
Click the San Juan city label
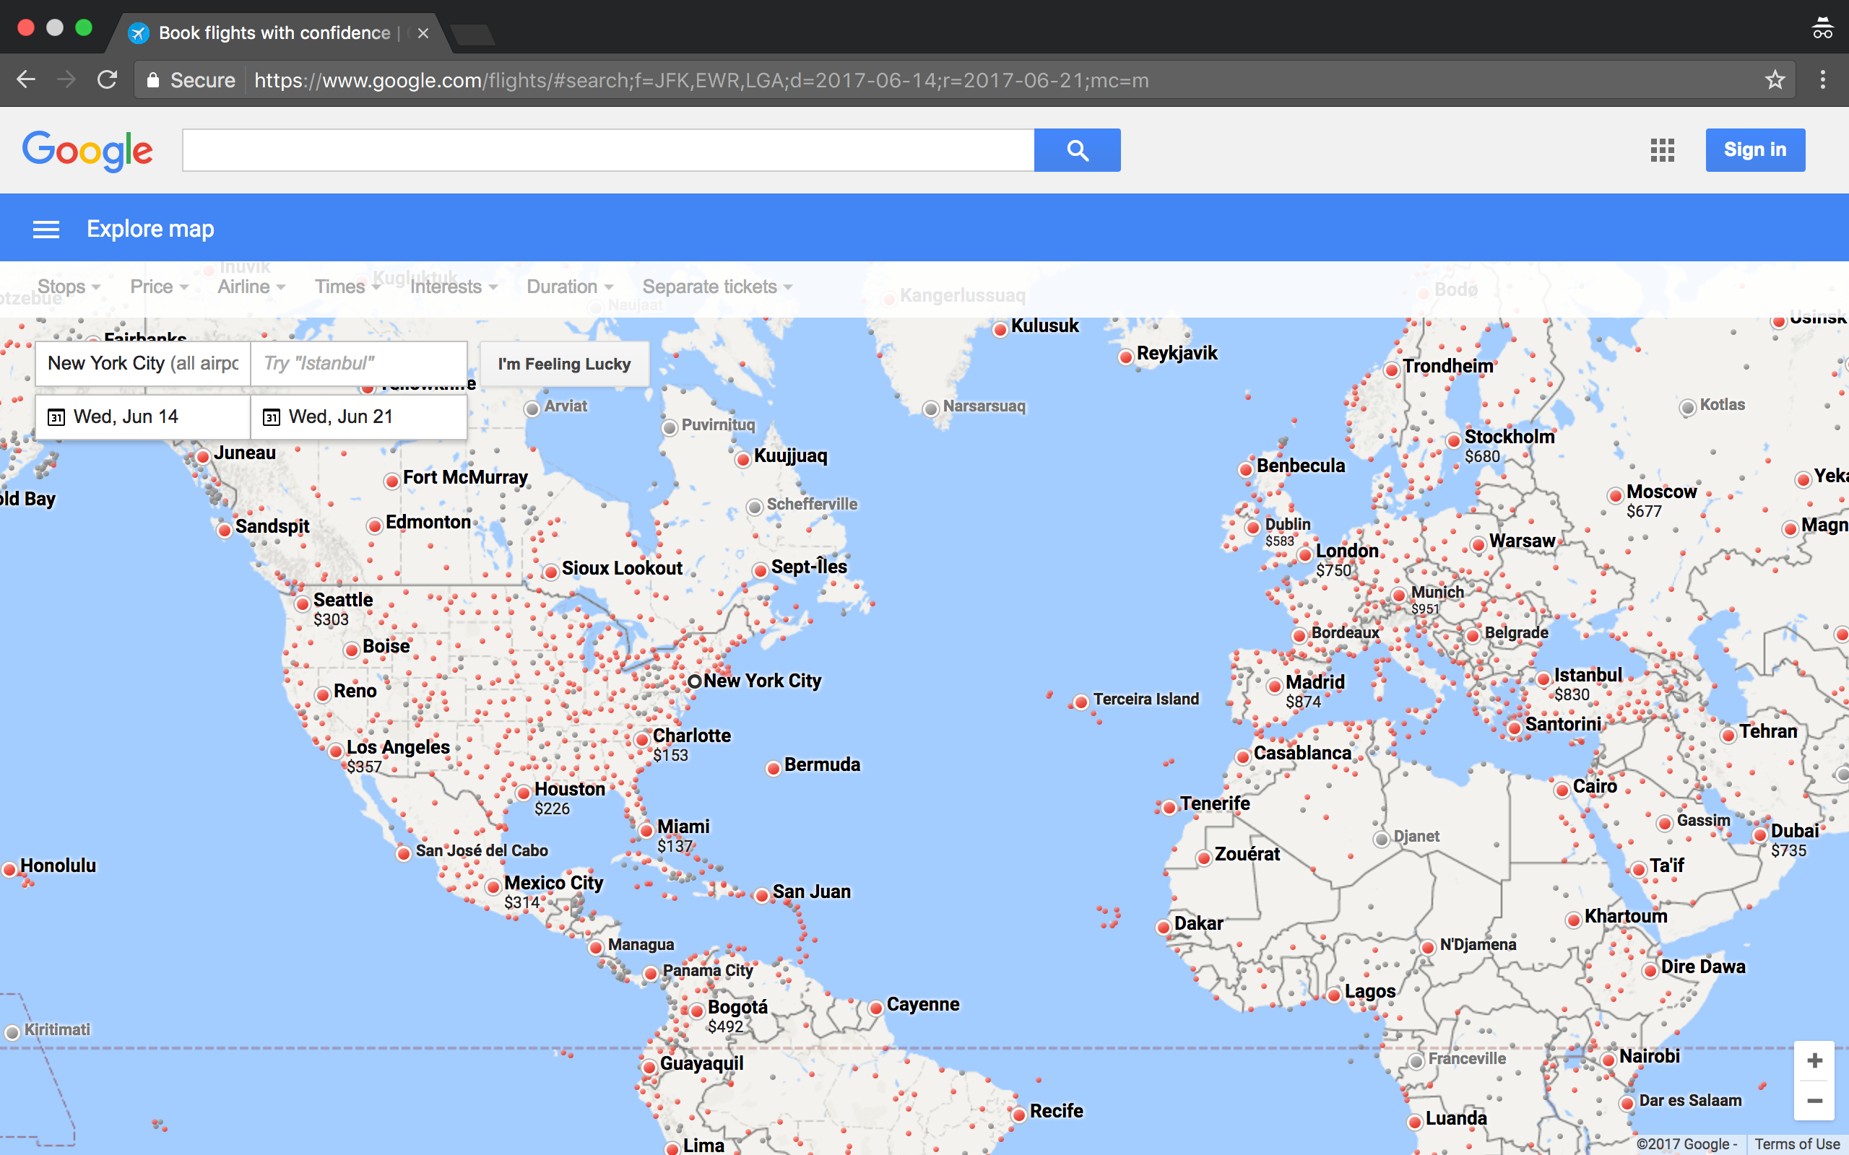pos(811,892)
